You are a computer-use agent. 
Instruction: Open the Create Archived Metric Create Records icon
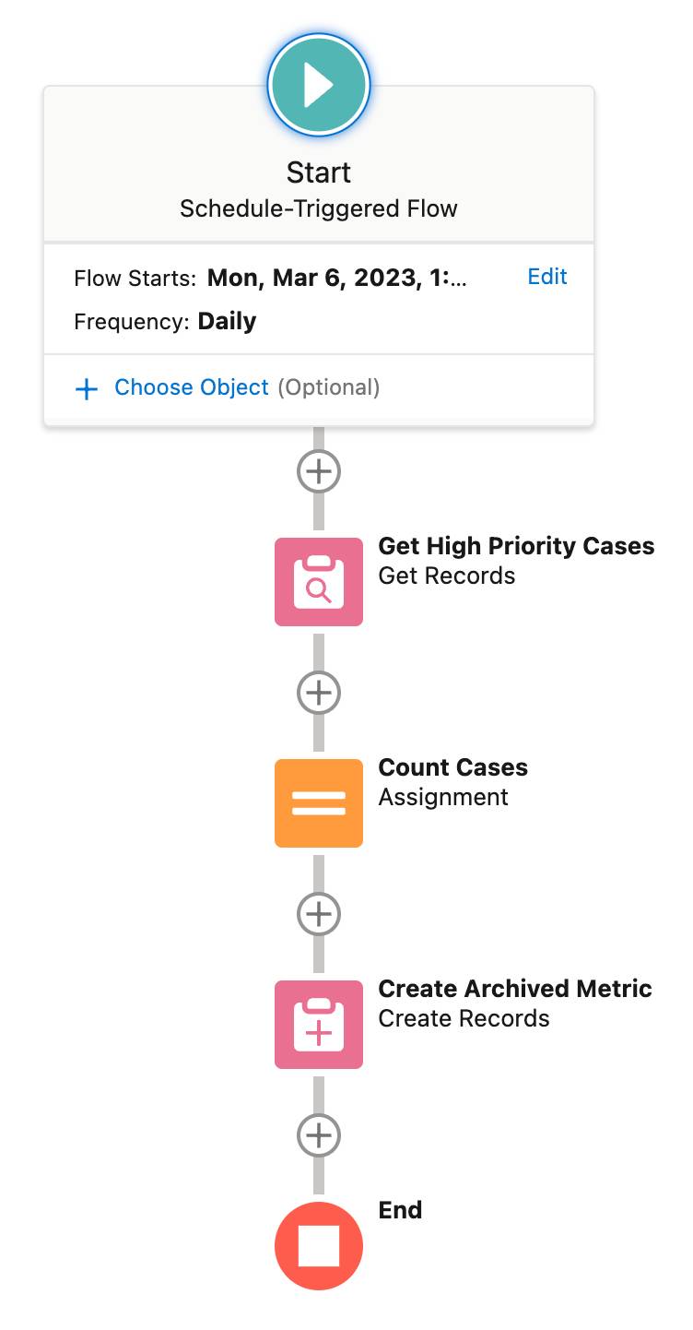[318, 1025]
